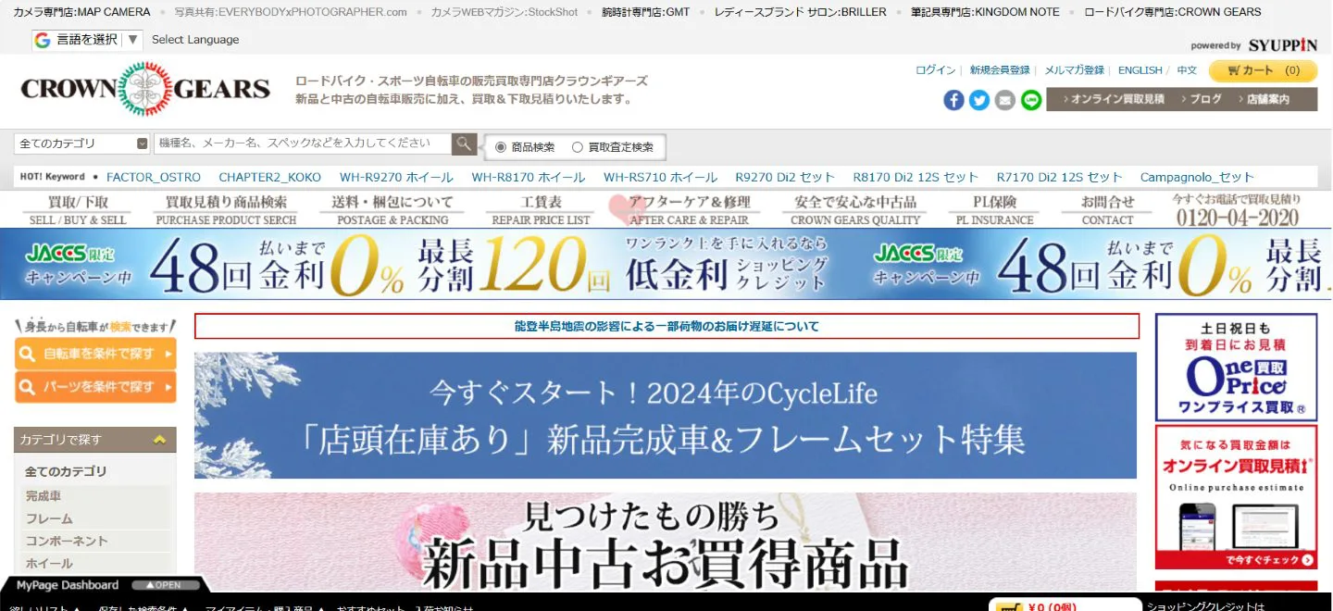Open the shopping cart button
This screenshot has width=1333, height=611.
tap(1262, 70)
